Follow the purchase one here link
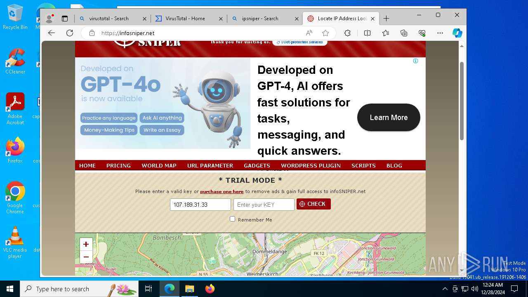The width and height of the screenshot is (528, 297). pyautogui.click(x=222, y=191)
